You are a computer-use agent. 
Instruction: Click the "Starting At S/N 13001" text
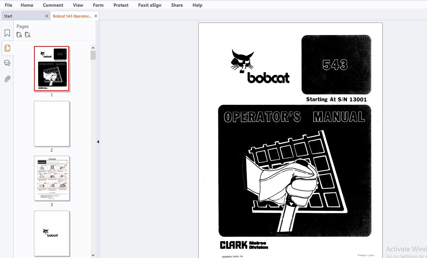[336, 99]
